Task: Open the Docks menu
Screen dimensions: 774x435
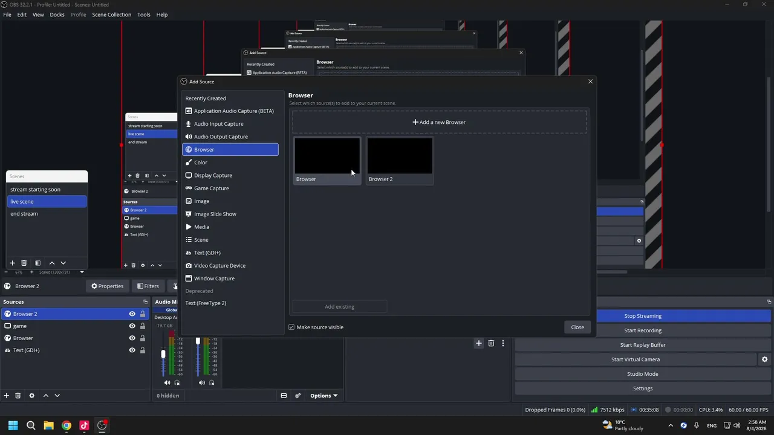Action: 57,14
